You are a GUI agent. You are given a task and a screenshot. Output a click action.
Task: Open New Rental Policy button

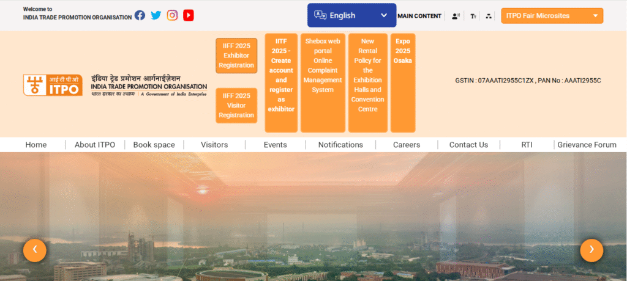pyautogui.click(x=368, y=82)
